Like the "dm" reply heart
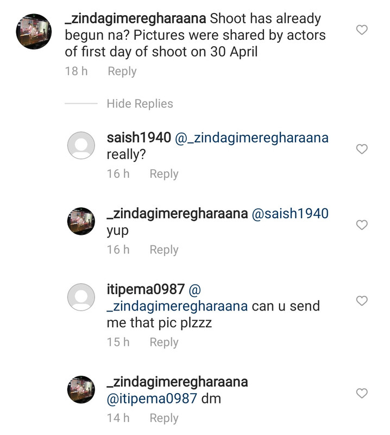The width and height of the screenshot is (390, 435). pos(362,393)
